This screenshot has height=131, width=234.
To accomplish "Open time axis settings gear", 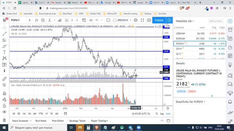I will pos(168,108).
